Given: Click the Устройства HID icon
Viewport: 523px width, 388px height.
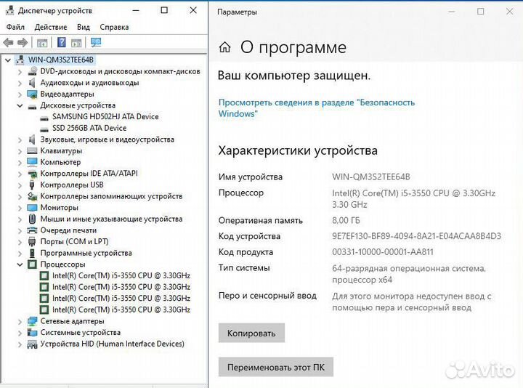Looking at the screenshot, I should [33, 344].
